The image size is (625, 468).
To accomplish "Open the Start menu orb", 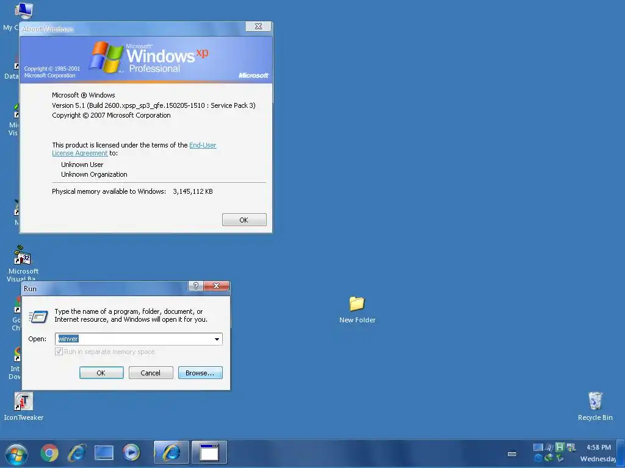I will 16,453.
